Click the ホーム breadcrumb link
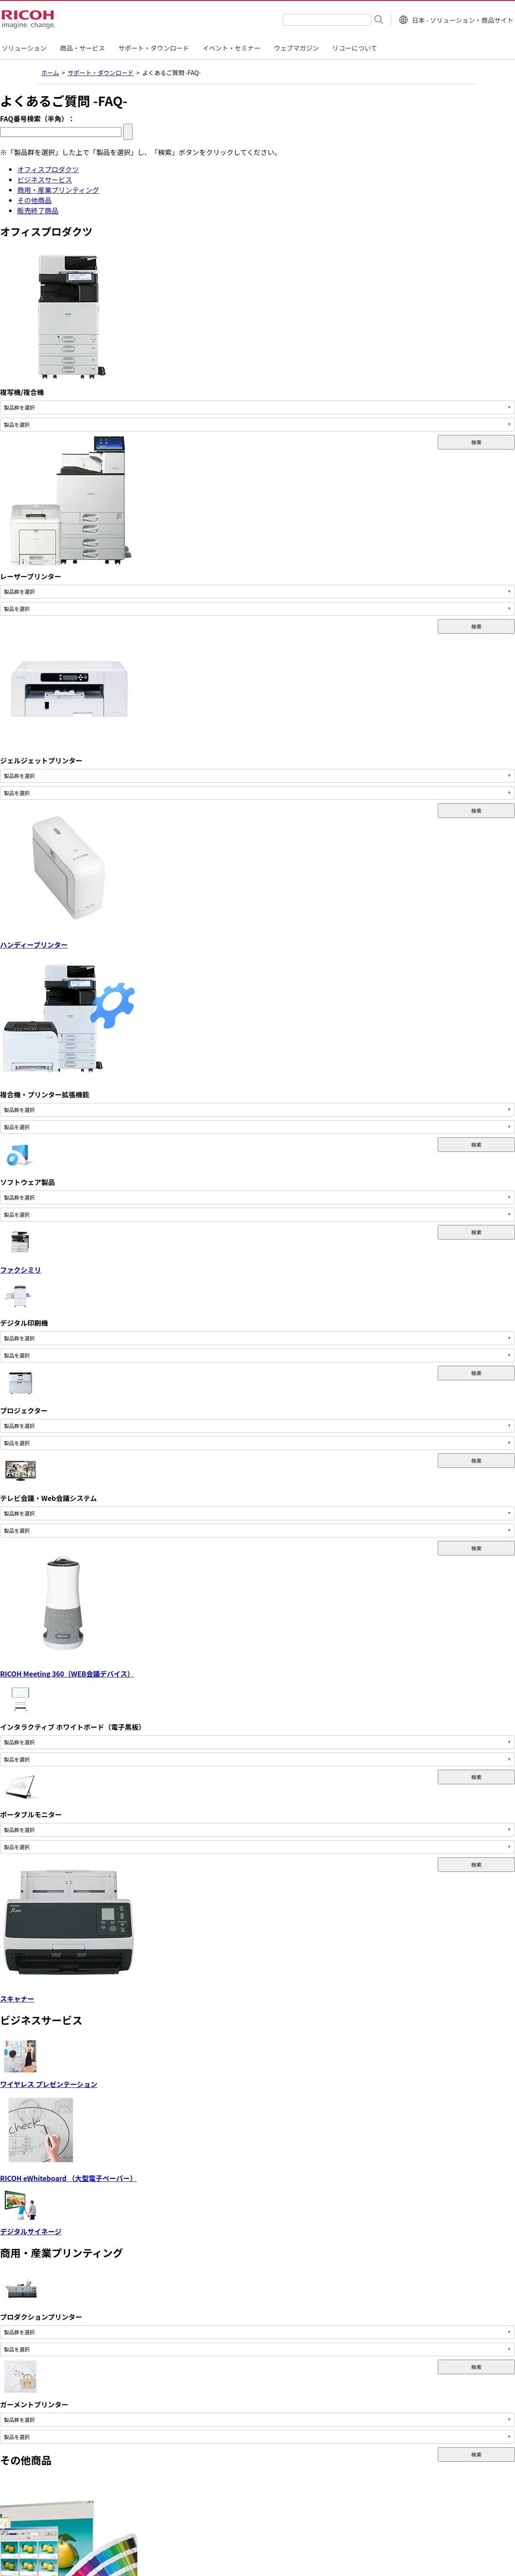This screenshot has height=2576, width=515. 50,73
